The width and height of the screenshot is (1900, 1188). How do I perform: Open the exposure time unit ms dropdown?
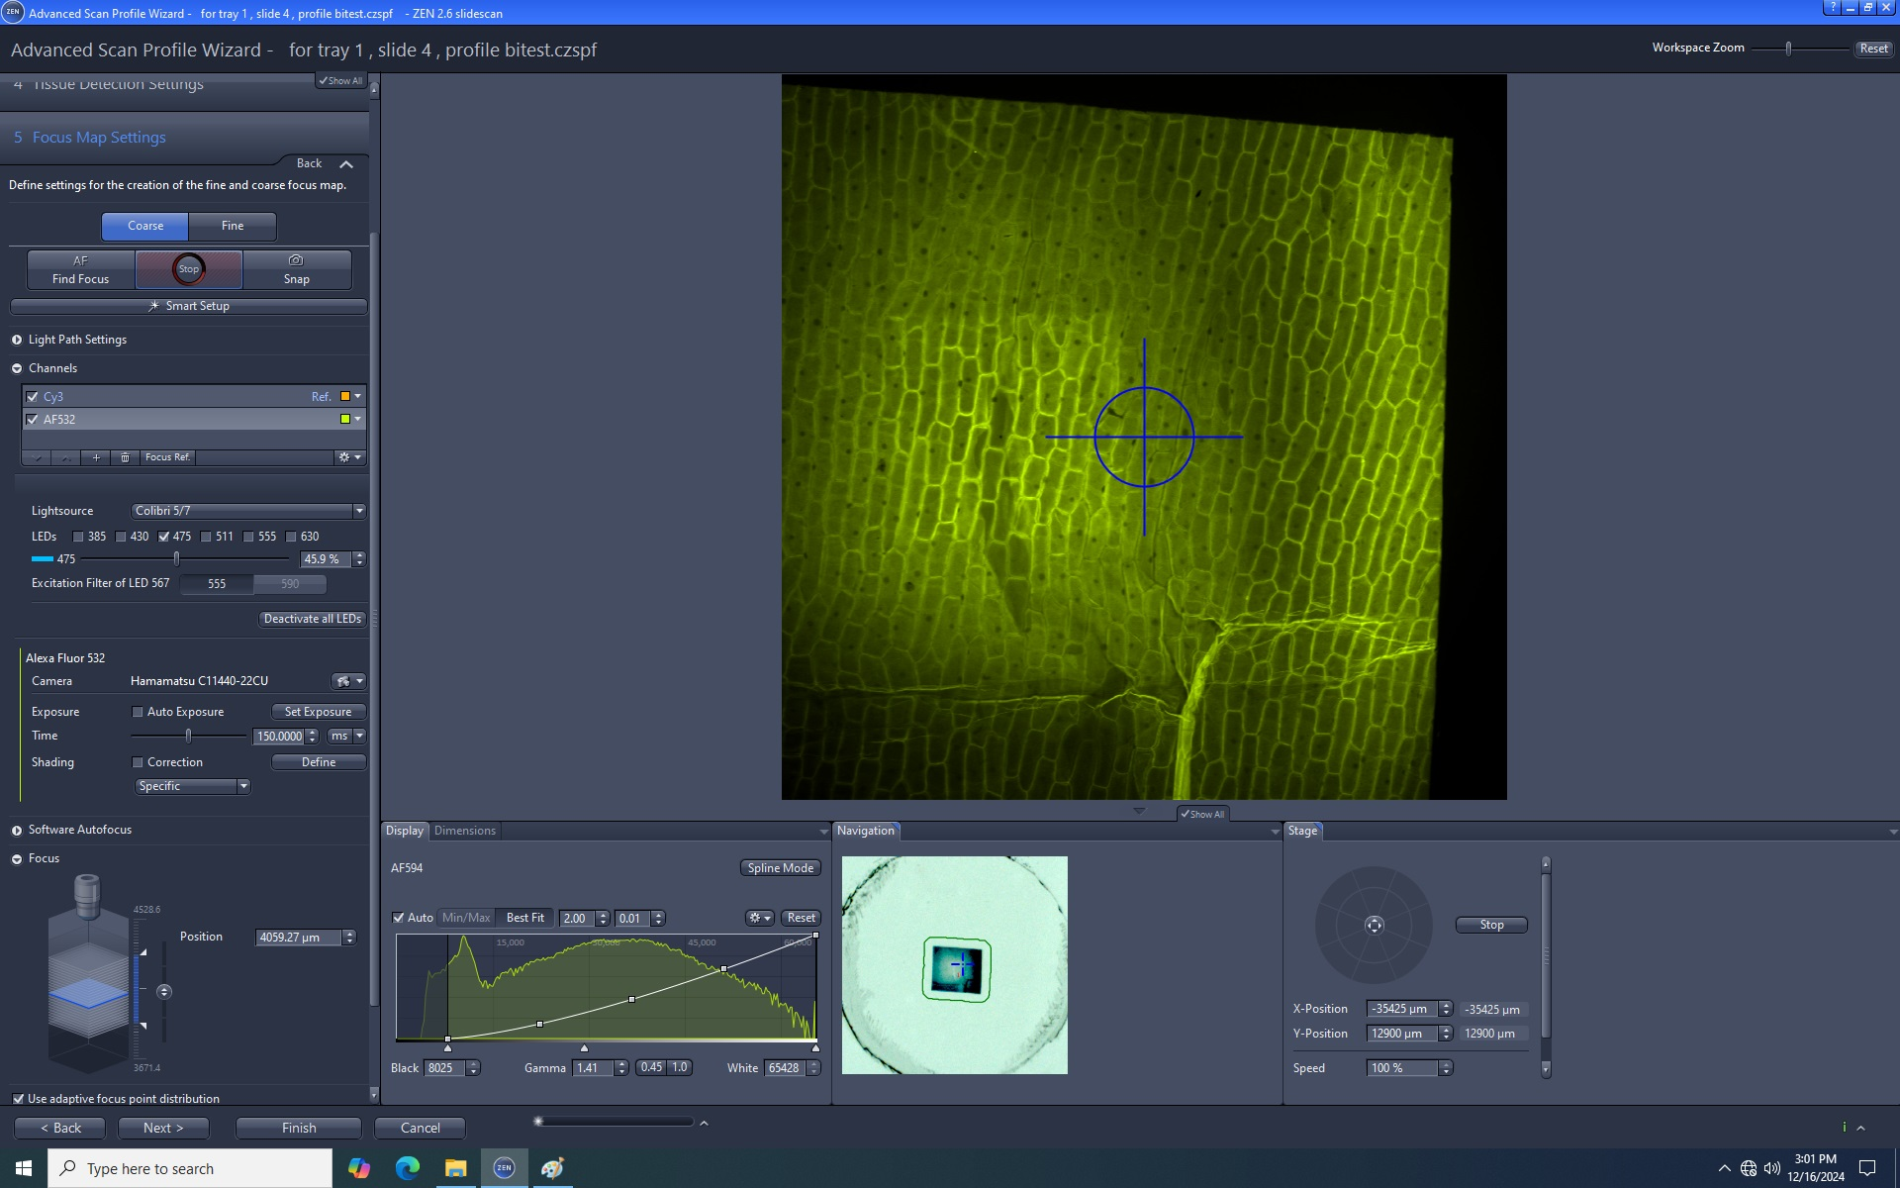347,737
